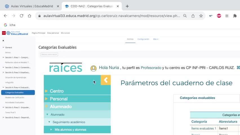Open Mis cursos menu item
The width and height of the screenshot is (240, 135).
click(x=65, y=33)
